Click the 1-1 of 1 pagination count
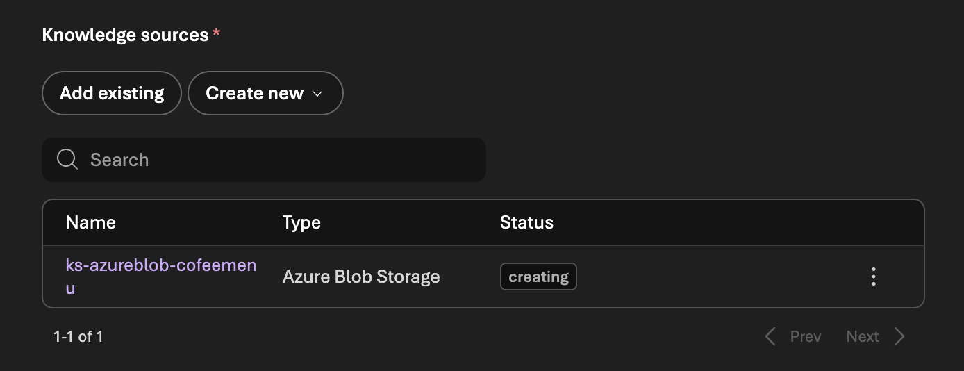Screen dimensions: 964x371 [x=78, y=336]
